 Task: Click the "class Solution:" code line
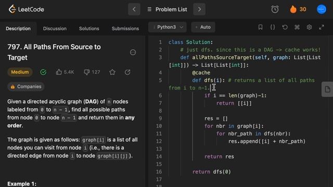(190, 42)
